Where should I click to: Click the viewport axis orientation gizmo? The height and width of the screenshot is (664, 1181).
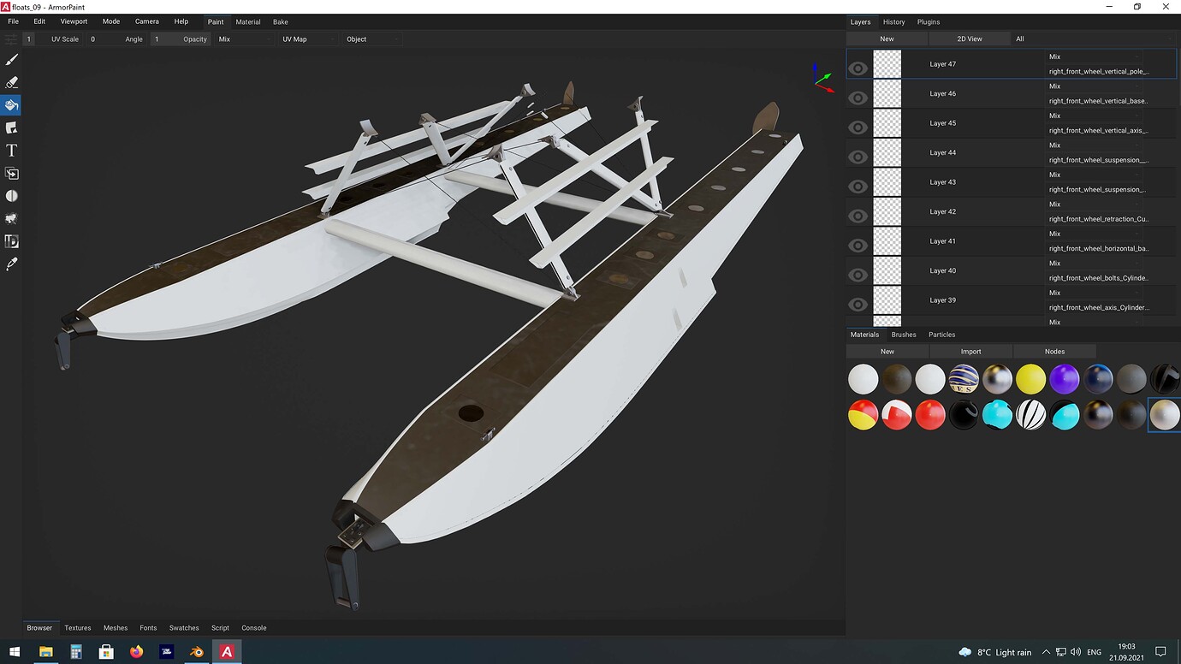822,79
